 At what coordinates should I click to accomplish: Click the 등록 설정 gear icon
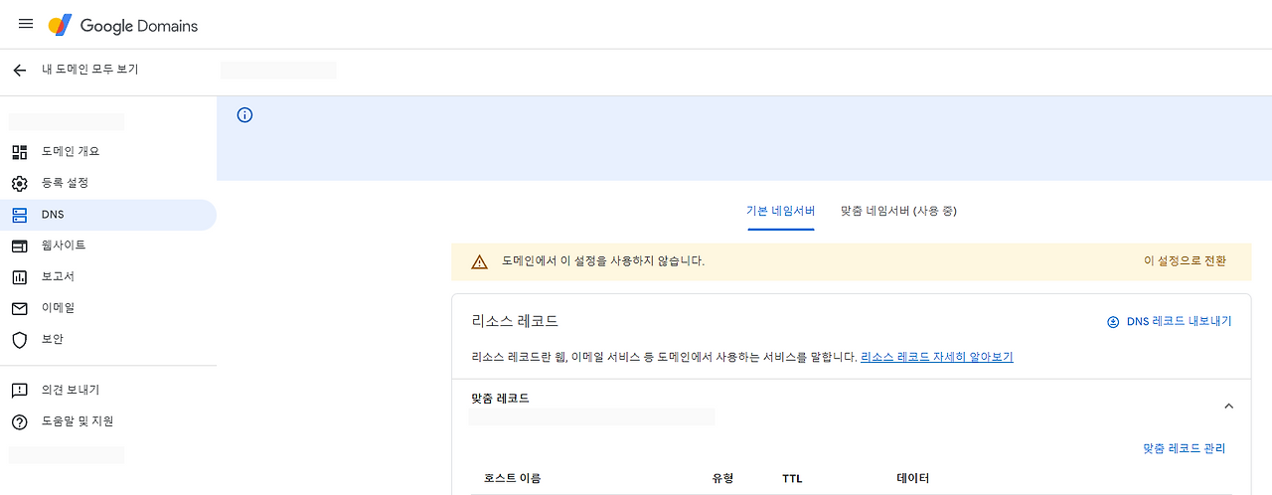[20, 184]
